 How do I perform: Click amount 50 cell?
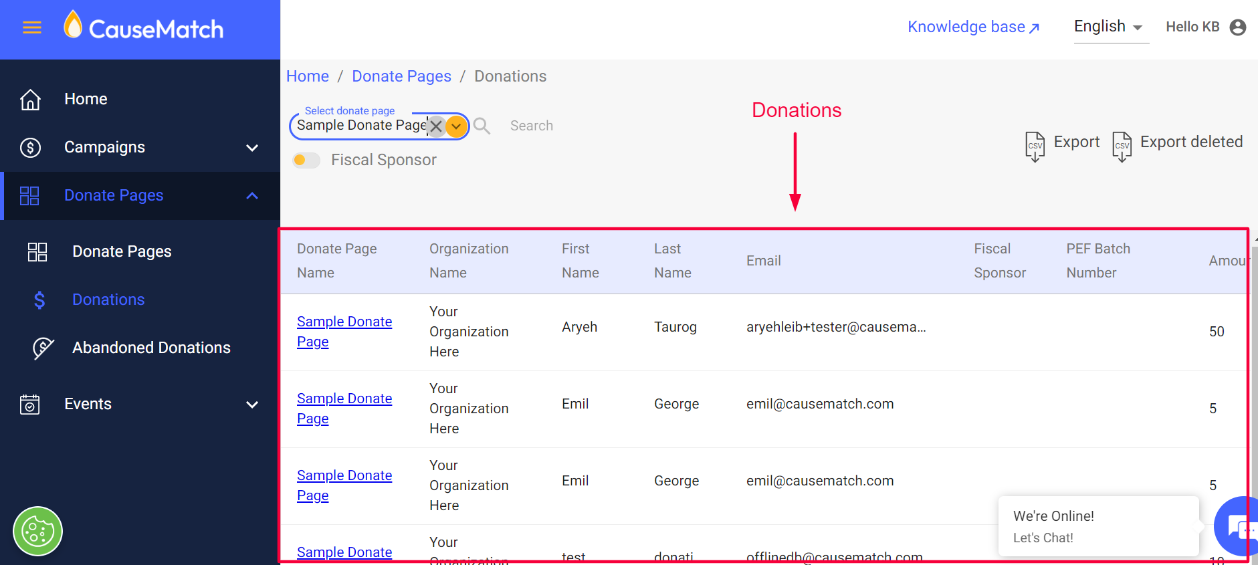point(1217,332)
